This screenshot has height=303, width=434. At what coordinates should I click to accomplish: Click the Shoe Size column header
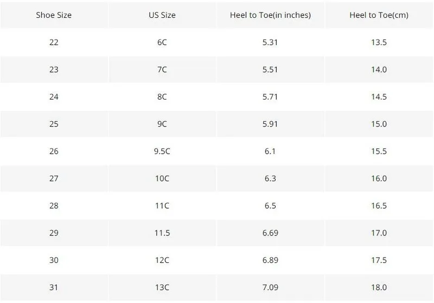54,15
